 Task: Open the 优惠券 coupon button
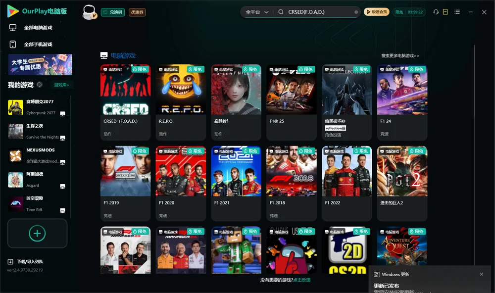(137, 12)
